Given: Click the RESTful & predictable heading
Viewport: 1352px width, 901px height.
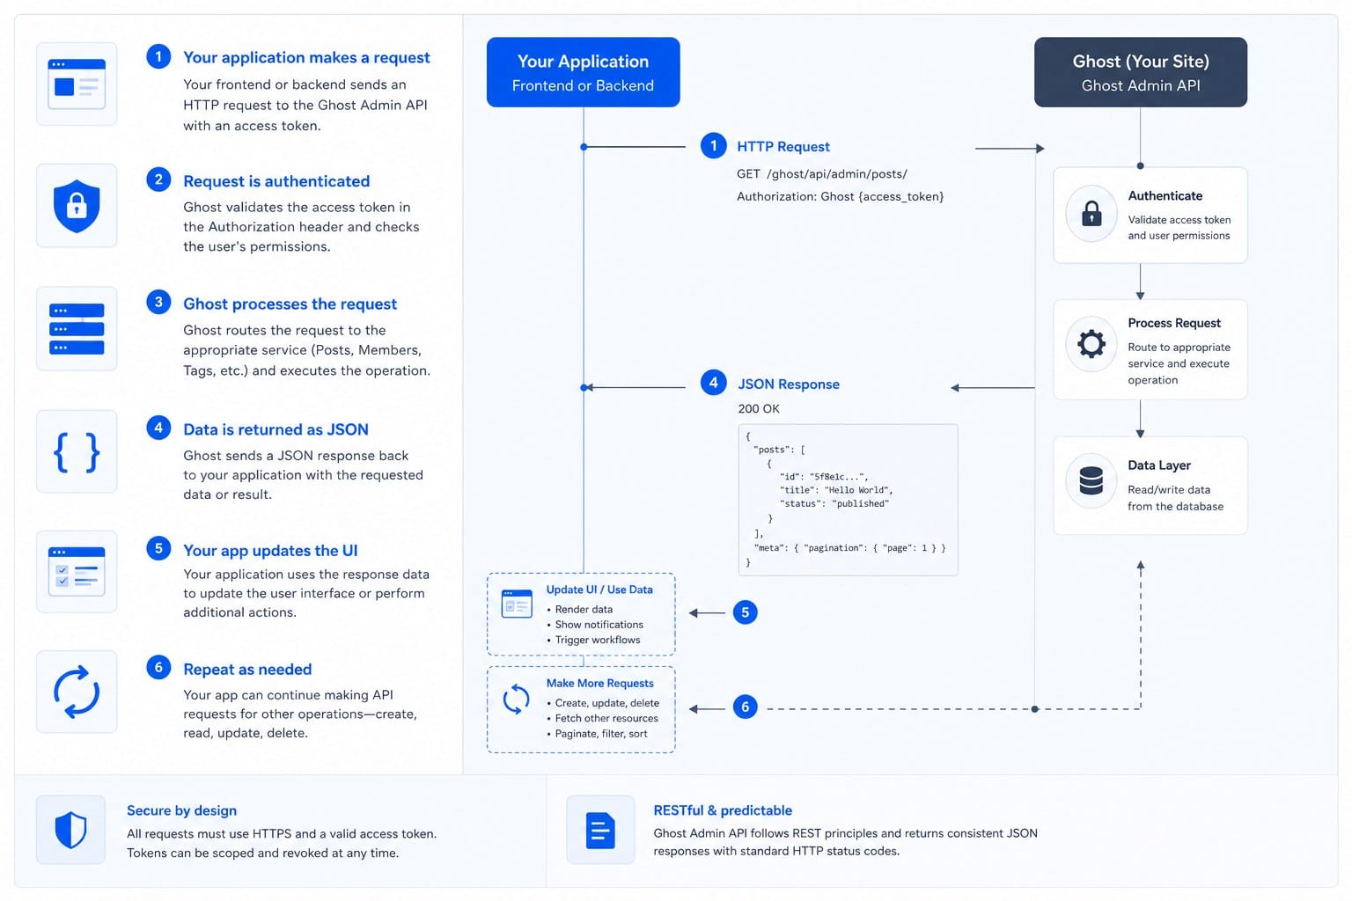Looking at the screenshot, I should coord(723,810).
